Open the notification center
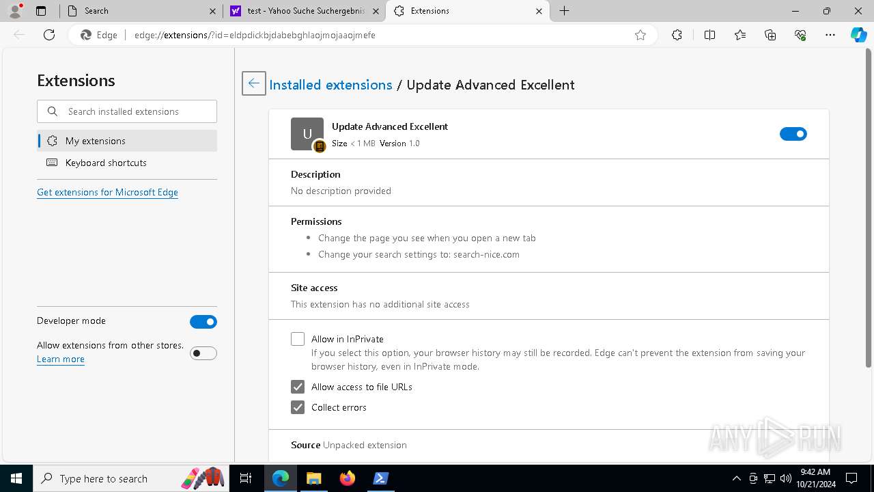Screen dimensions: 874x492 851,478
